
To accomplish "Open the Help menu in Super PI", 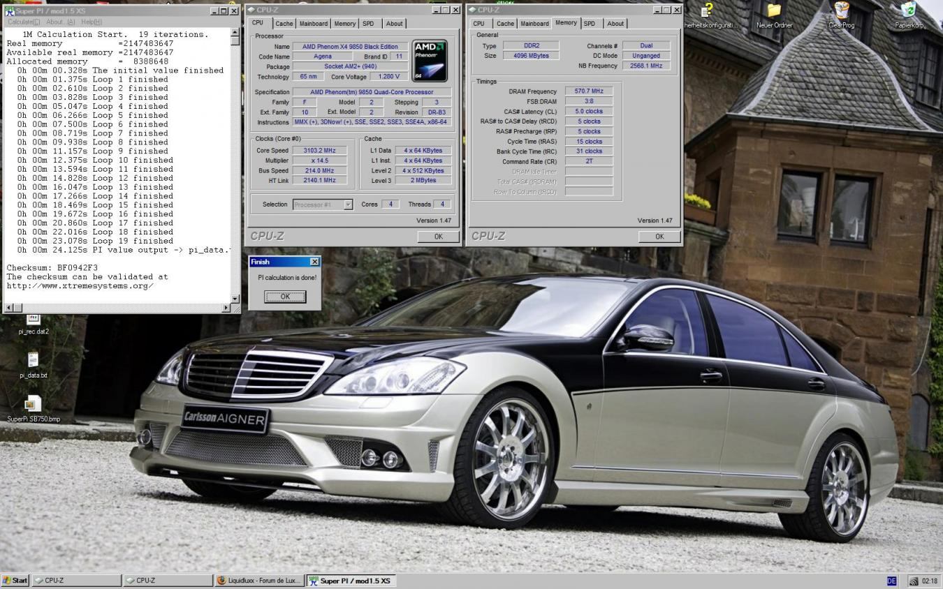I will click(x=92, y=22).
